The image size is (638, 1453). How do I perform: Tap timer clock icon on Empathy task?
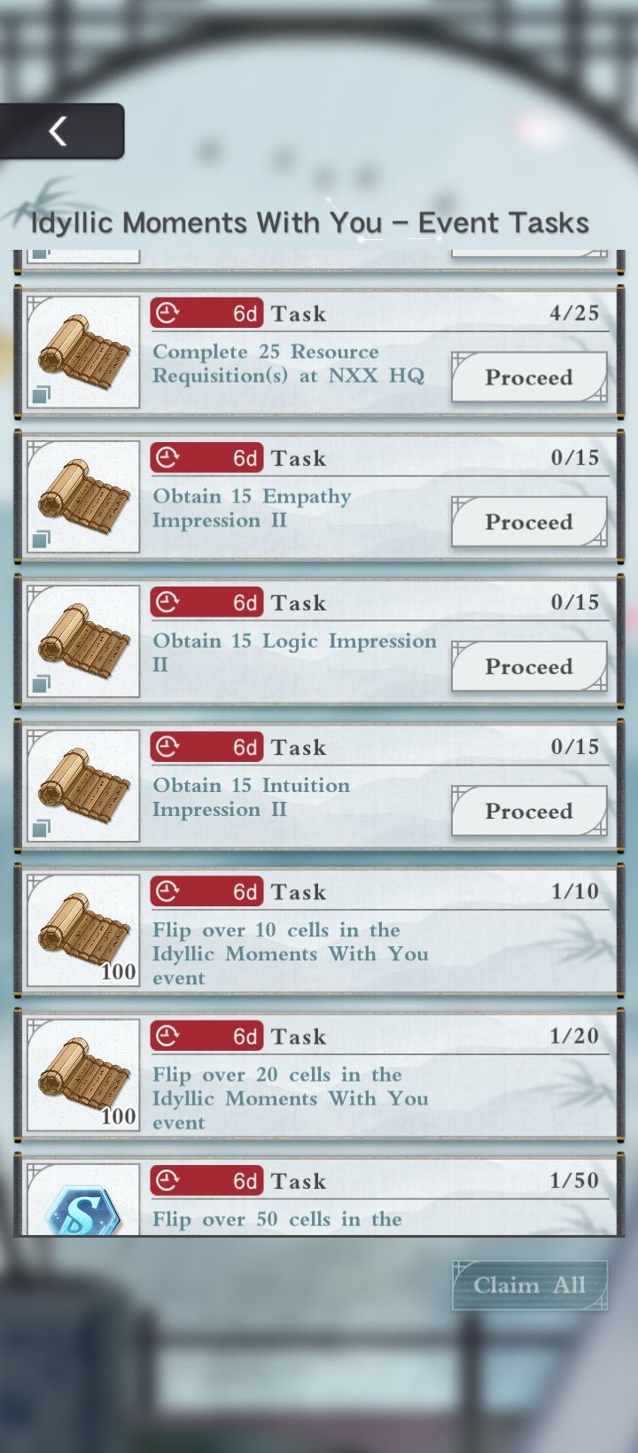point(167,458)
